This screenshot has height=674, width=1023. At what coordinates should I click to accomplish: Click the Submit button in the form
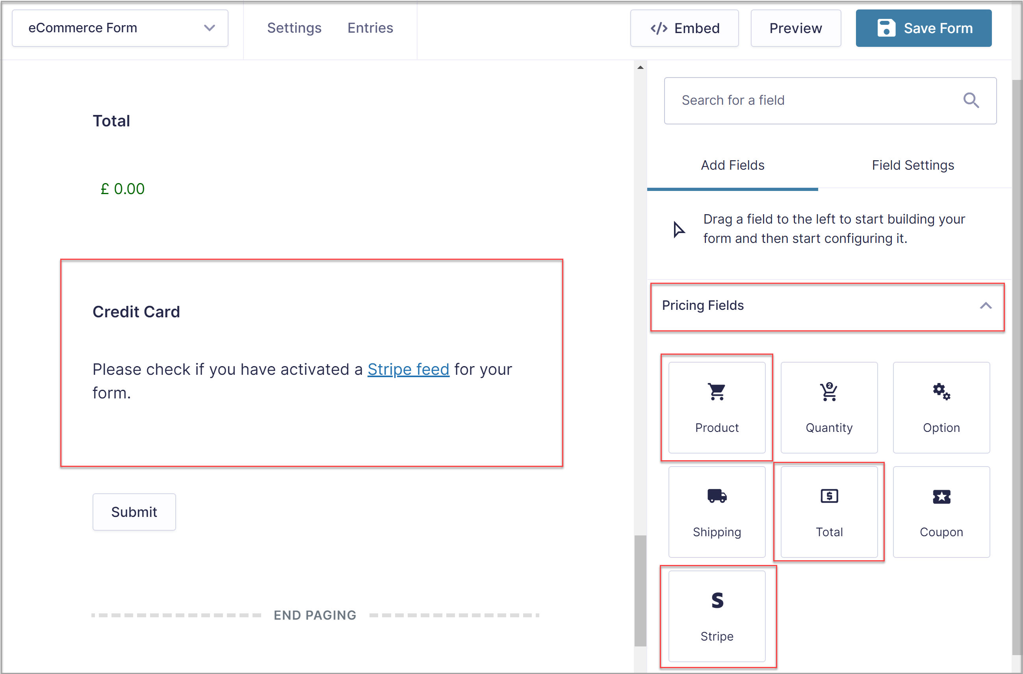pos(134,512)
